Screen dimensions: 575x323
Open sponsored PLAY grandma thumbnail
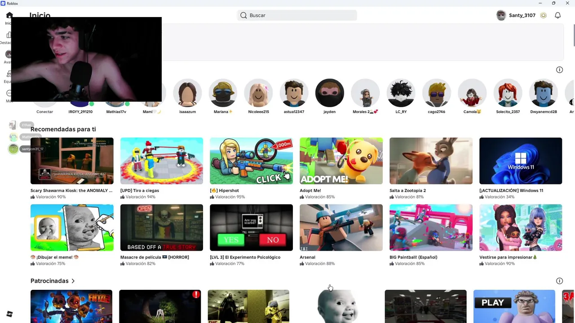click(x=514, y=306)
